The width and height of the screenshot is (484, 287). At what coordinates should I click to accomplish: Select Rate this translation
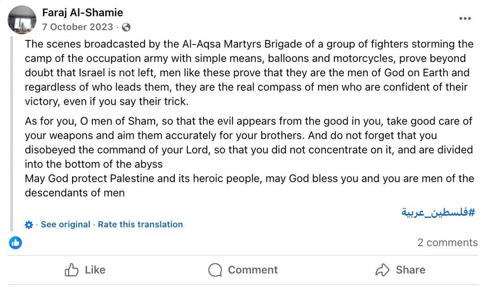140,224
